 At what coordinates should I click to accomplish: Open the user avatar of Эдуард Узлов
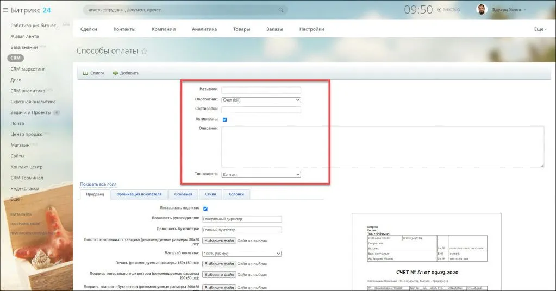tap(482, 10)
